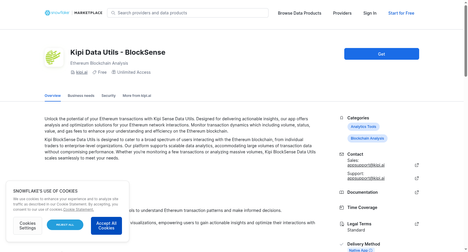The height and width of the screenshot is (252, 468).
Task: Select the Blockchain Analysis category tag
Action: (367, 138)
